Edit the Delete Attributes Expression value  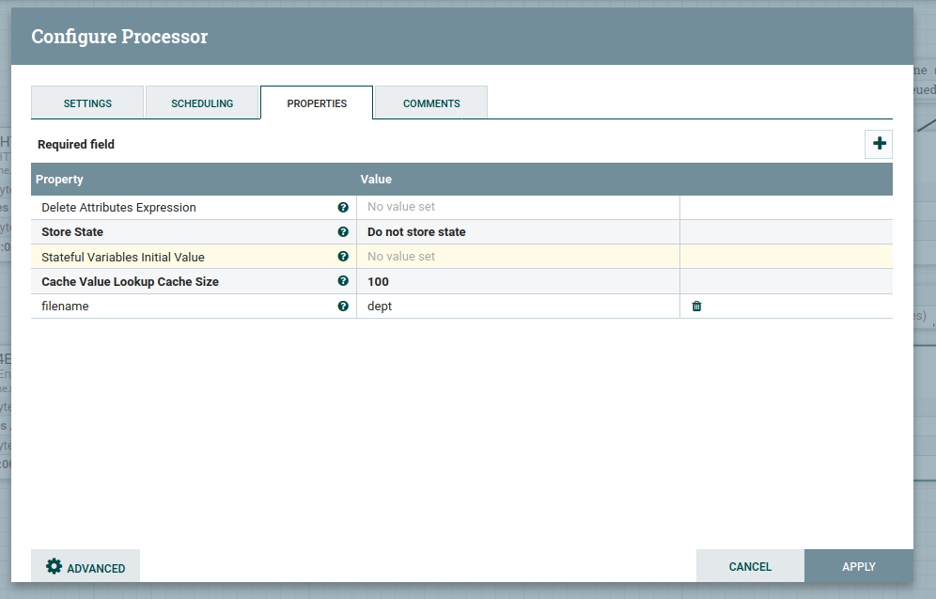coord(517,207)
